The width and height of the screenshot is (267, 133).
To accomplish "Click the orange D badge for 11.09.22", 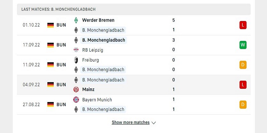I will click(x=243, y=65).
